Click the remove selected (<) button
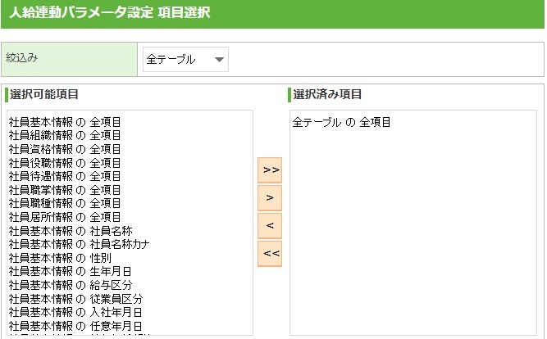This screenshot has height=339, width=547. 270,225
